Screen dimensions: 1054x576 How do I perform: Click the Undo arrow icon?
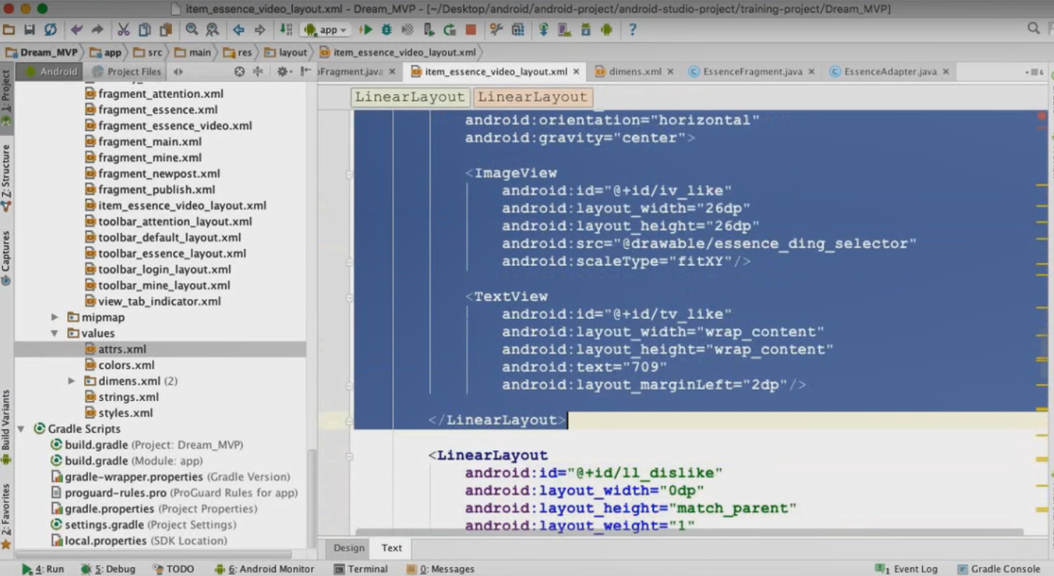click(x=77, y=30)
